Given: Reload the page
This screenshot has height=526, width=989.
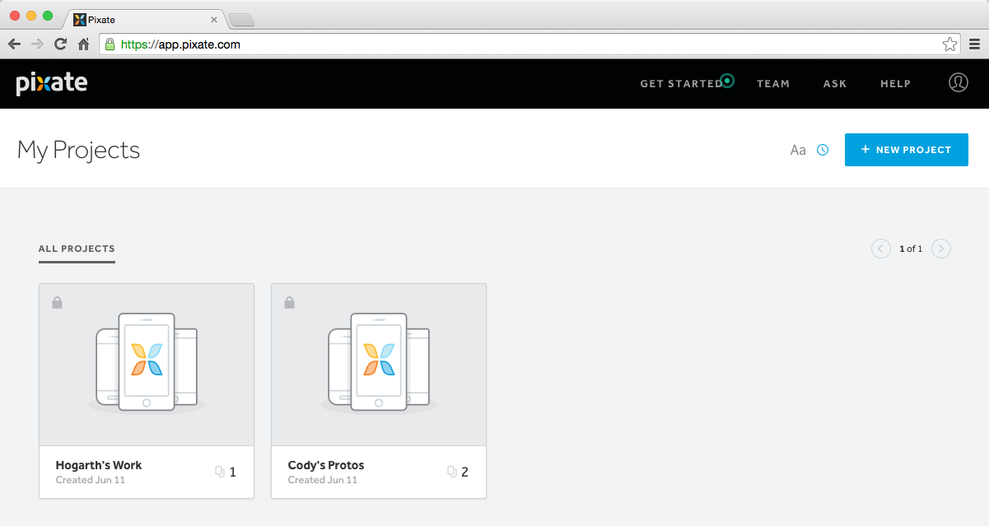Looking at the screenshot, I should coord(60,44).
